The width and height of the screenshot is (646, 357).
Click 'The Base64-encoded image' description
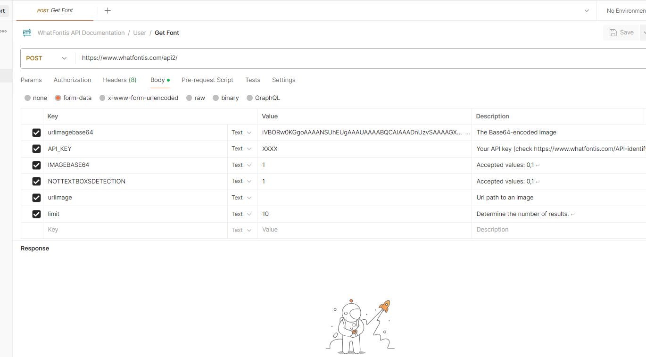(x=516, y=133)
